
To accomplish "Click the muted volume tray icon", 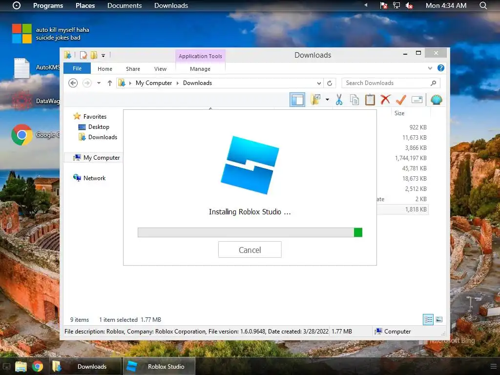I will click(x=409, y=5).
